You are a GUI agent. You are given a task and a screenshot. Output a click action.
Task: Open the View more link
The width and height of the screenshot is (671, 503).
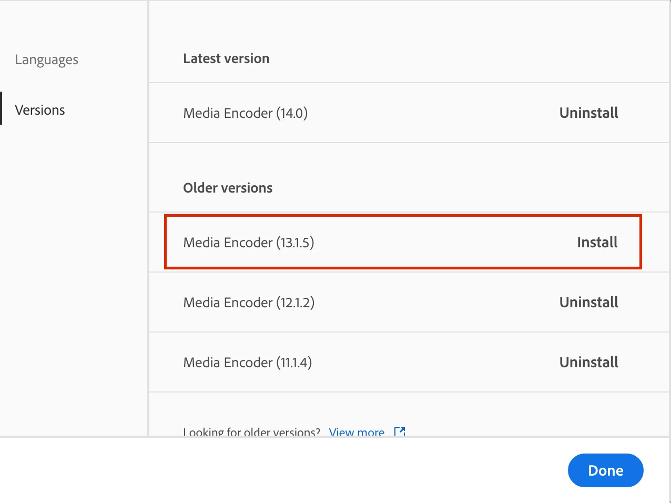tap(357, 431)
